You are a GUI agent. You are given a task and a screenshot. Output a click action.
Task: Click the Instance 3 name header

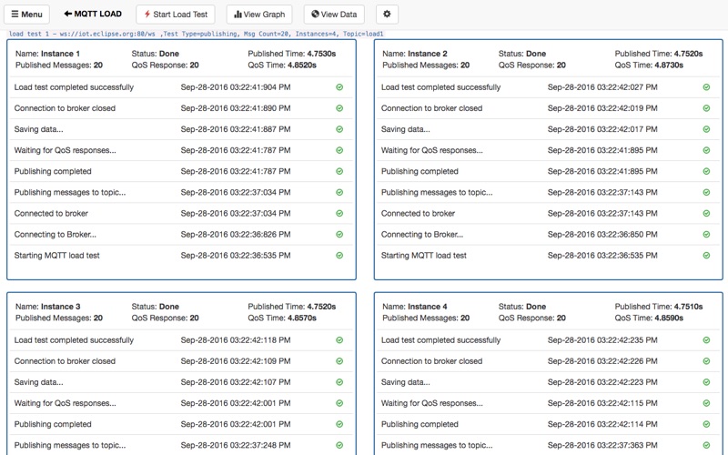(x=47, y=307)
